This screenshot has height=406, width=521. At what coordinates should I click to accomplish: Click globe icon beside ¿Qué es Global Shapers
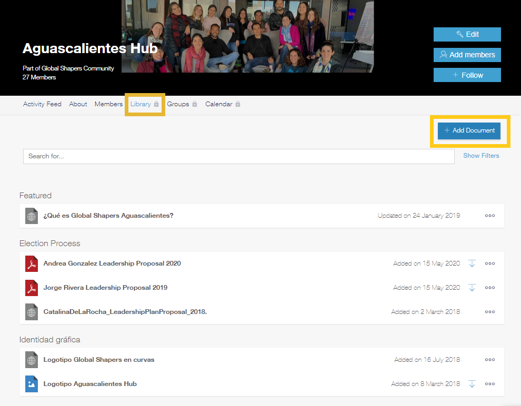click(32, 216)
